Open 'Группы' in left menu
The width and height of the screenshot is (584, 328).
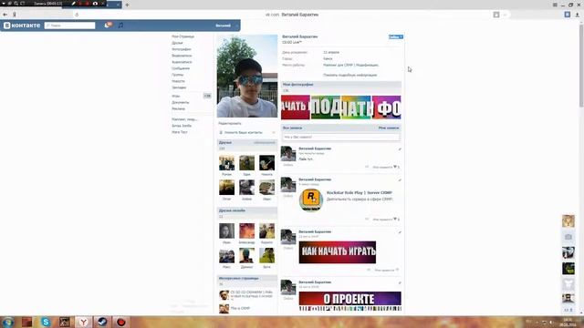[x=178, y=75]
